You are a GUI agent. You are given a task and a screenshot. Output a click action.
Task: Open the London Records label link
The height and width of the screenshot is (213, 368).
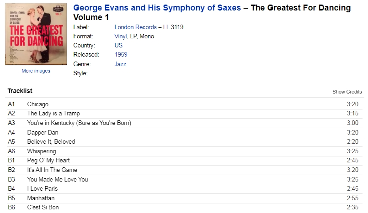[x=135, y=27]
